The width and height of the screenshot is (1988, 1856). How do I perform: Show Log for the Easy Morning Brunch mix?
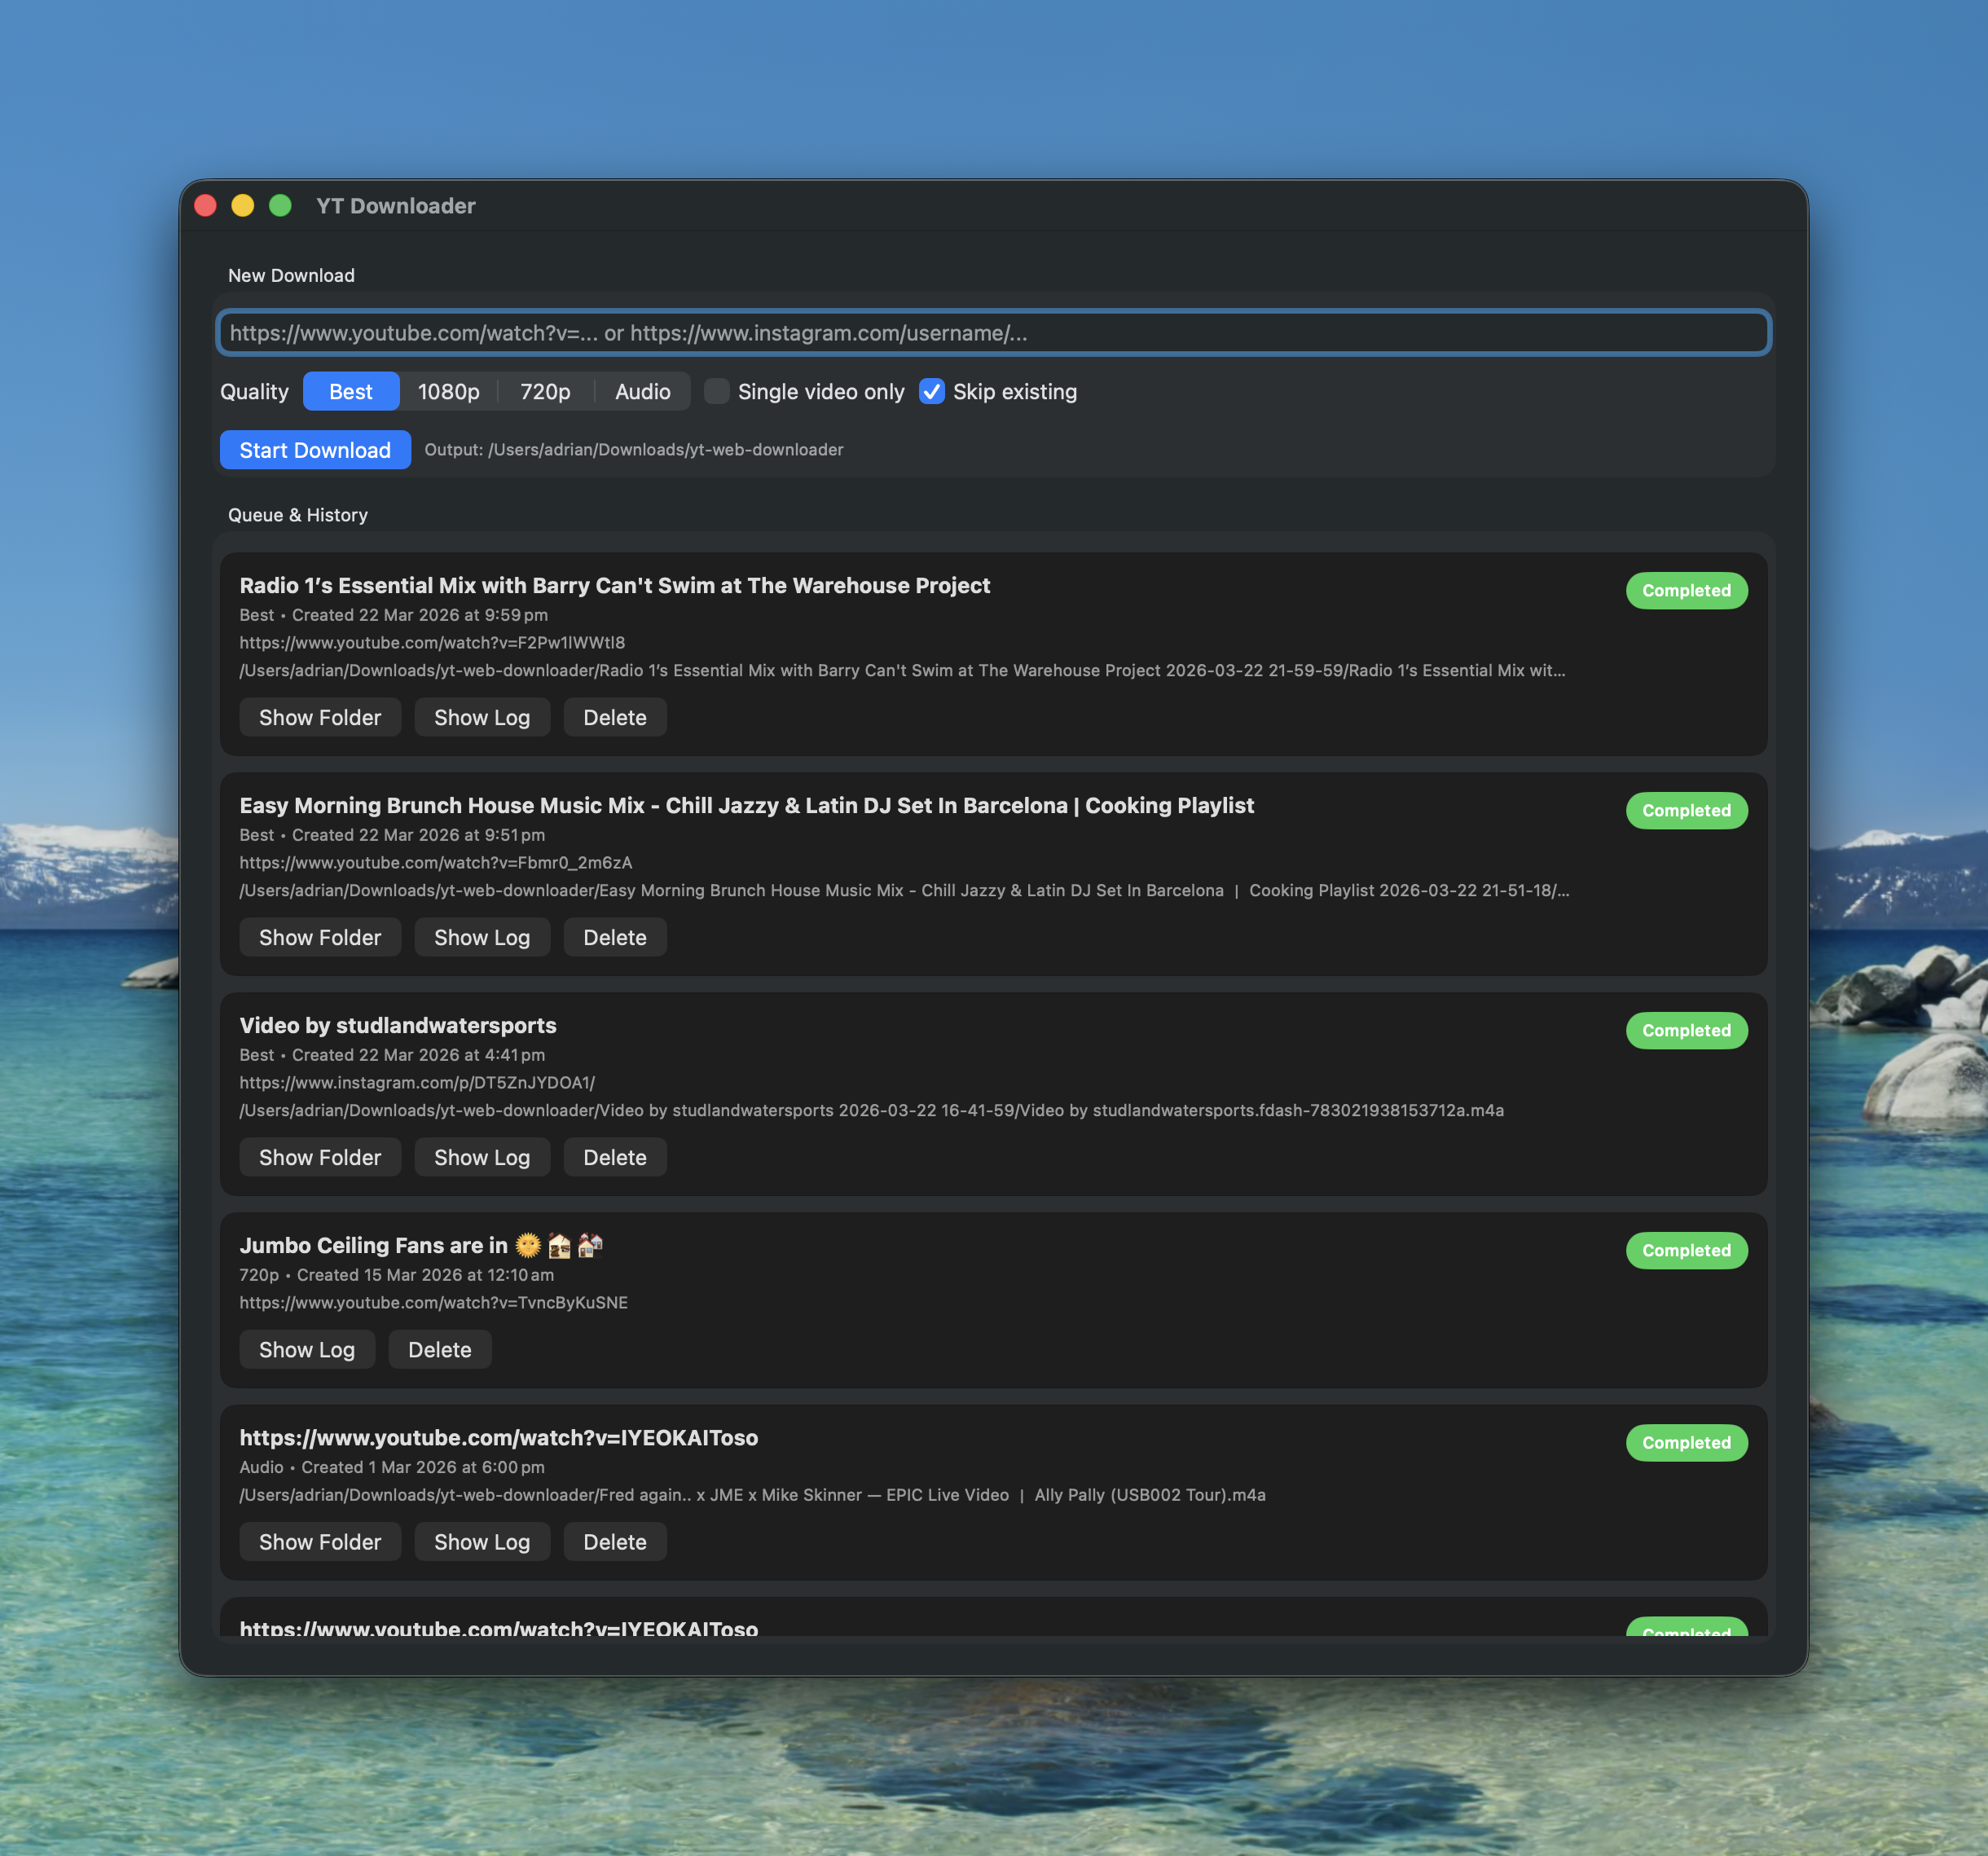pyautogui.click(x=482, y=937)
